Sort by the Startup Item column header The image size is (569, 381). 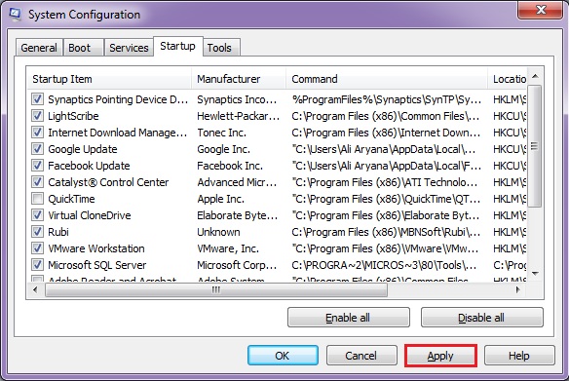point(109,79)
